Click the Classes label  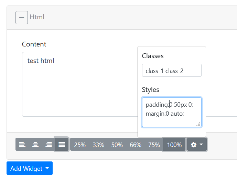(x=153, y=56)
